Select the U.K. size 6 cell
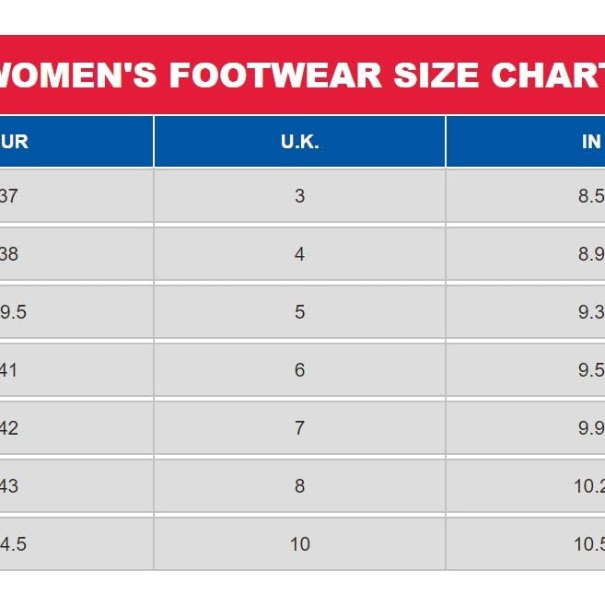Viewport: 605px width, 605px height. pos(299,370)
